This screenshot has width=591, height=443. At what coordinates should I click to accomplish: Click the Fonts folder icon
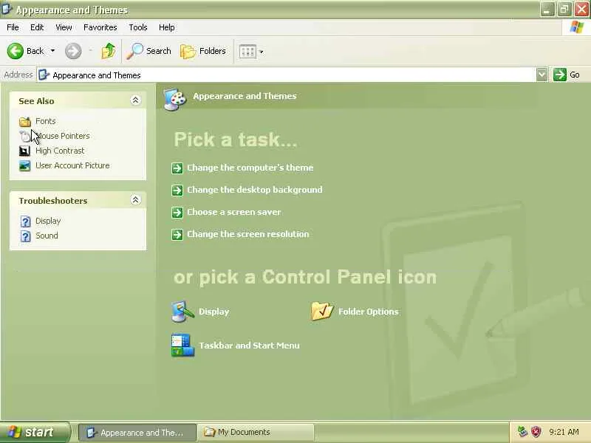click(25, 121)
